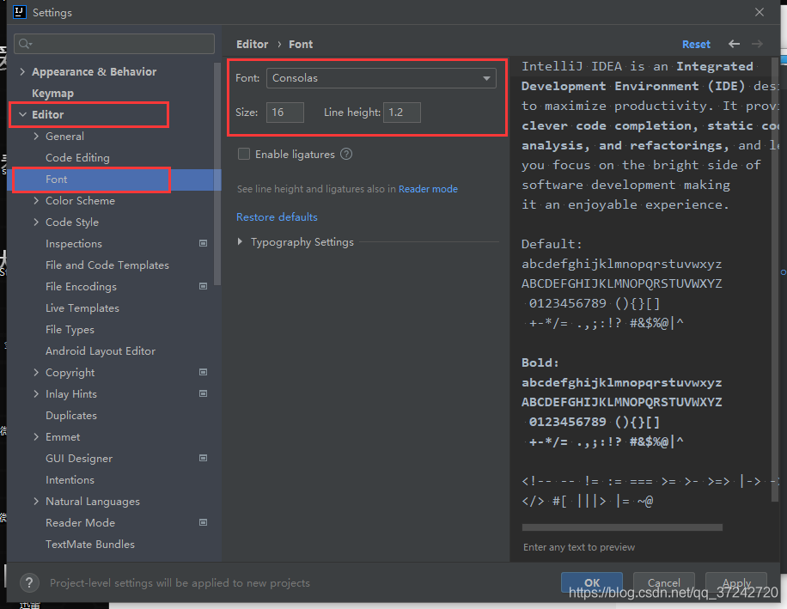787x609 pixels.
Task: Click the settings search field
Action: click(114, 44)
